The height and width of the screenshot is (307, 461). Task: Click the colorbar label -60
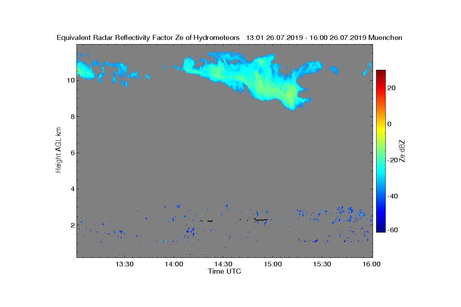(x=393, y=230)
